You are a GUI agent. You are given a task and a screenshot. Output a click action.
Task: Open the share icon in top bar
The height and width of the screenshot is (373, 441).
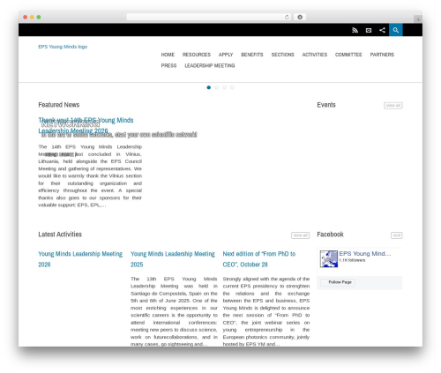pos(382,30)
